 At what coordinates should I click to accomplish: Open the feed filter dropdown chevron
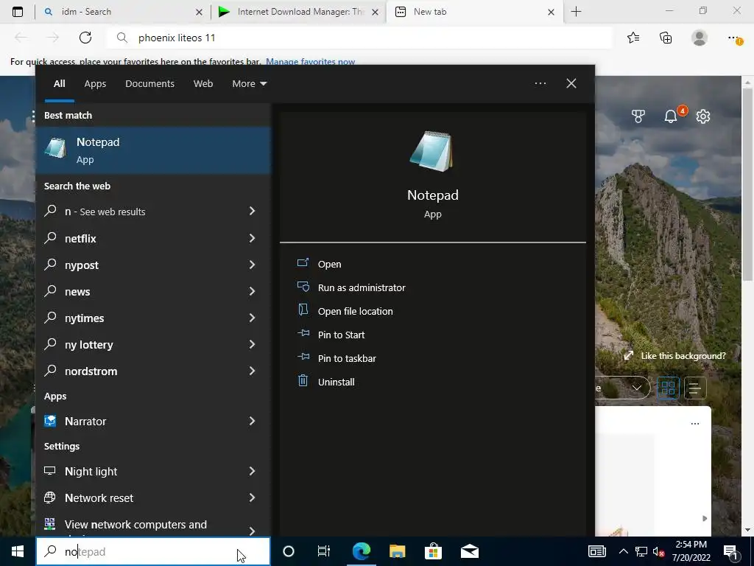pyautogui.click(x=637, y=388)
